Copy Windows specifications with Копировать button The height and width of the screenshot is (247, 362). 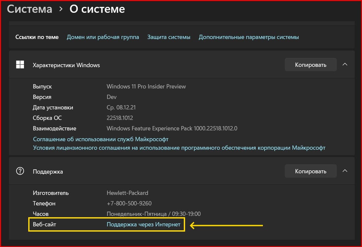[310, 65]
